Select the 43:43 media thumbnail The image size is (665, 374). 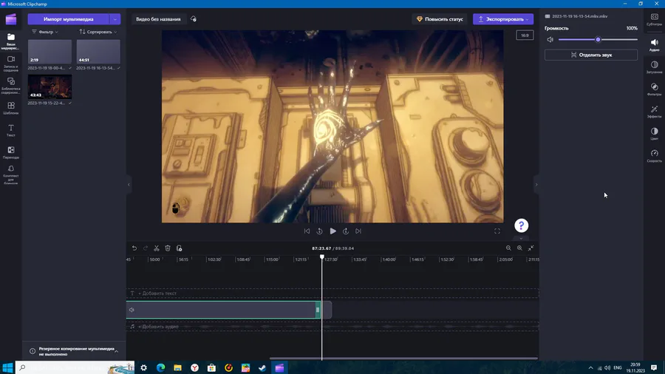pyautogui.click(x=50, y=86)
